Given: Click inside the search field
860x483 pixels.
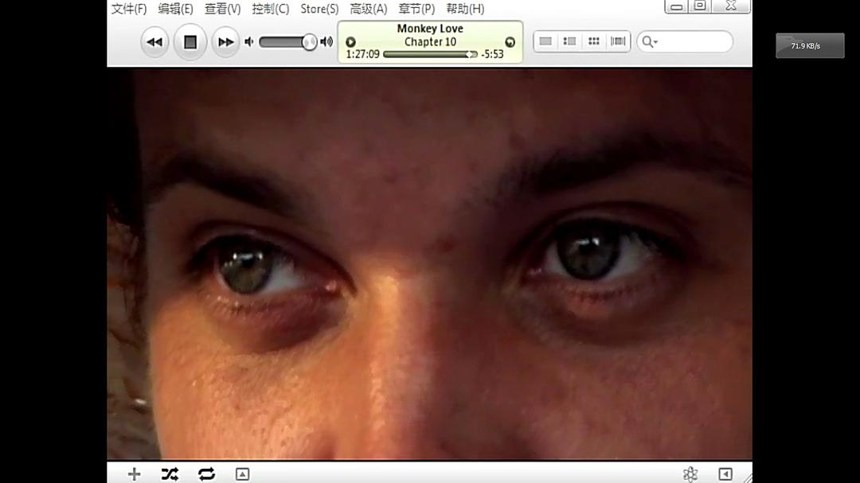Looking at the screenshot, I should (x=693, y=41).
